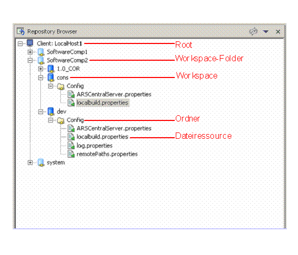The width and height of the screenshot is (298, 255).
Task: Collapse the dev workspace node
Action: [x=40, y=112]
